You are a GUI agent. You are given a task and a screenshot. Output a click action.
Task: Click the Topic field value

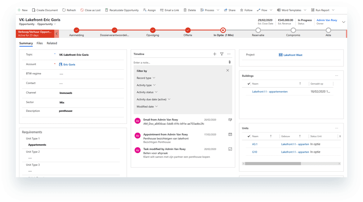tap(74, 55)
